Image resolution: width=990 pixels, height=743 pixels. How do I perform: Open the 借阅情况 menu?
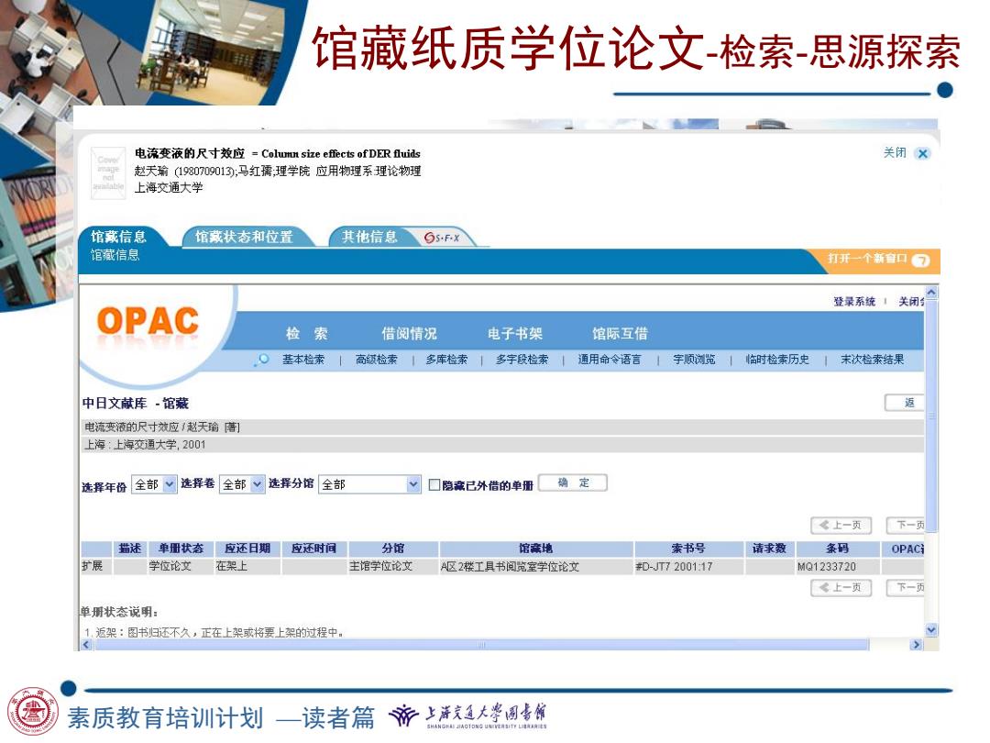pos(409,334)
